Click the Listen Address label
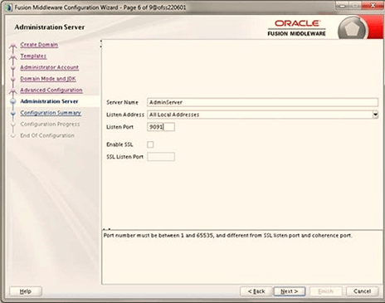The height and width of the screenshot is (303, 385). point(125,115)
